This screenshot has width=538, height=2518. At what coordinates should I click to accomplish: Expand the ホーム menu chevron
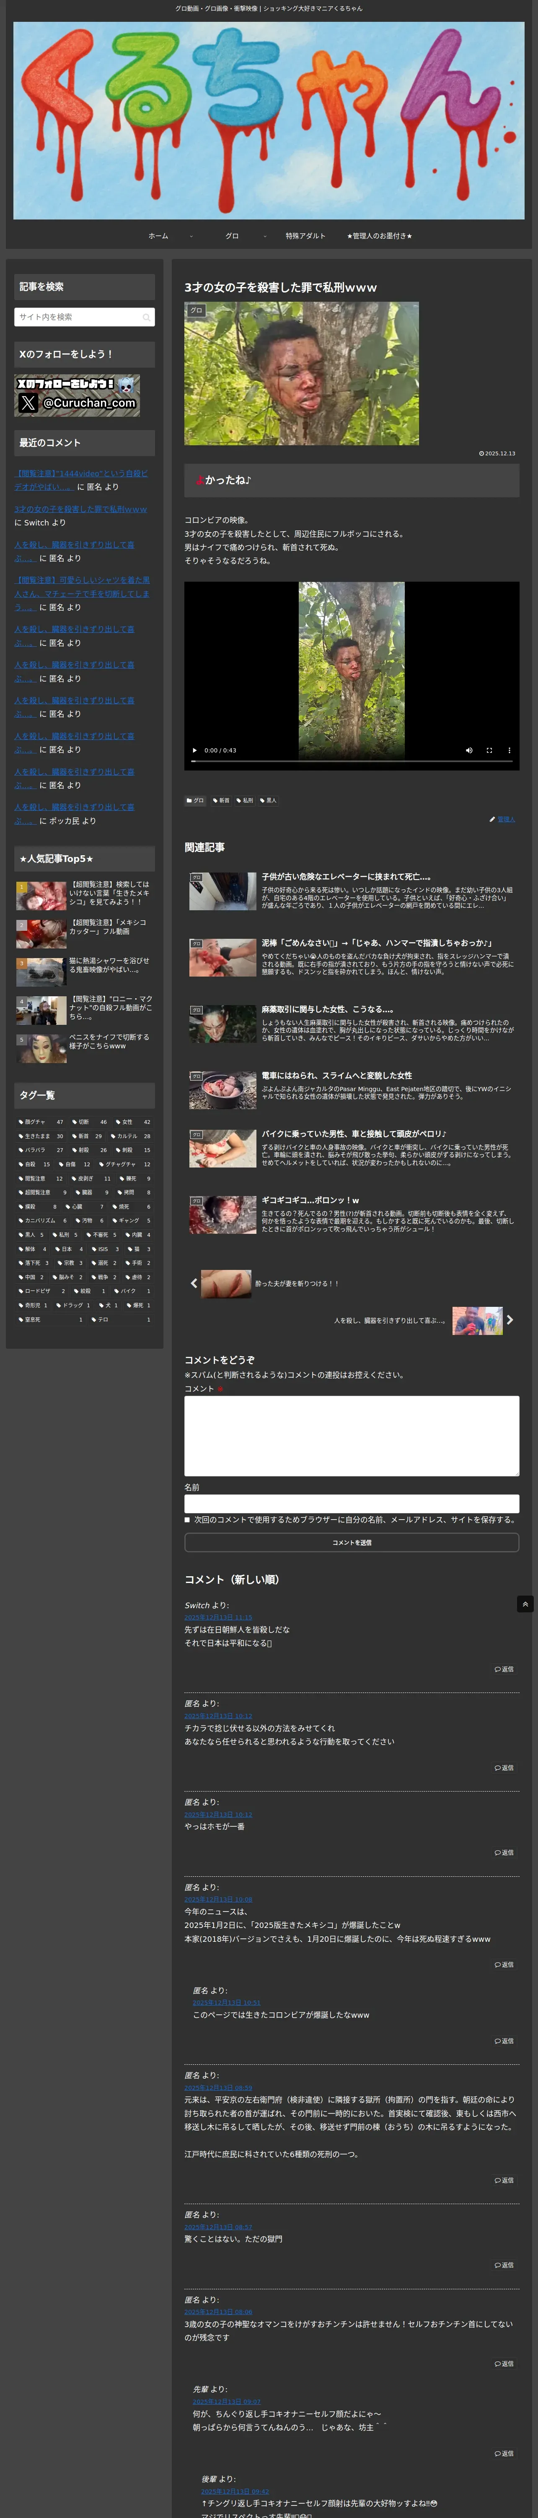(191, 237)
